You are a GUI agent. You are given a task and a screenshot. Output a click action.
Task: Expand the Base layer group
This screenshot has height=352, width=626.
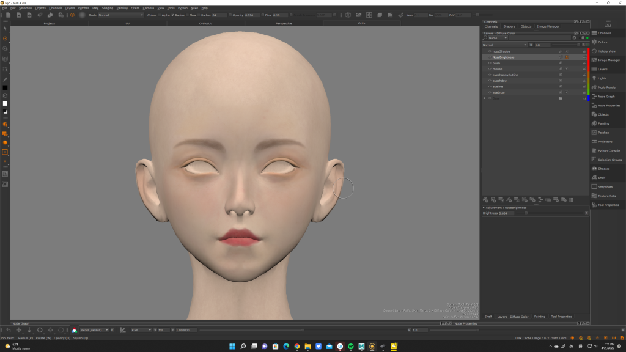485,98
